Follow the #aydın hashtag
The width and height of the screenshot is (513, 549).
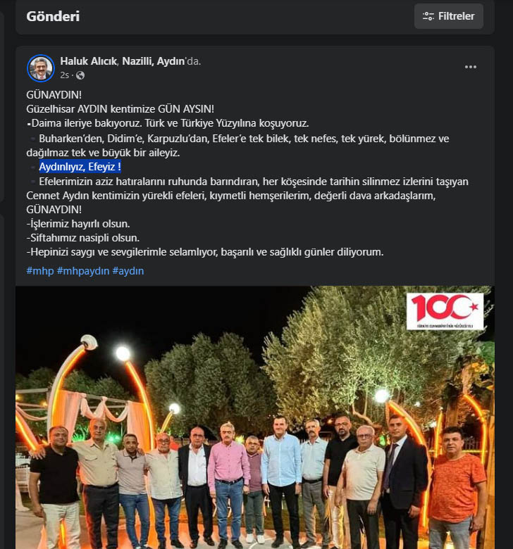pos(128,271)
